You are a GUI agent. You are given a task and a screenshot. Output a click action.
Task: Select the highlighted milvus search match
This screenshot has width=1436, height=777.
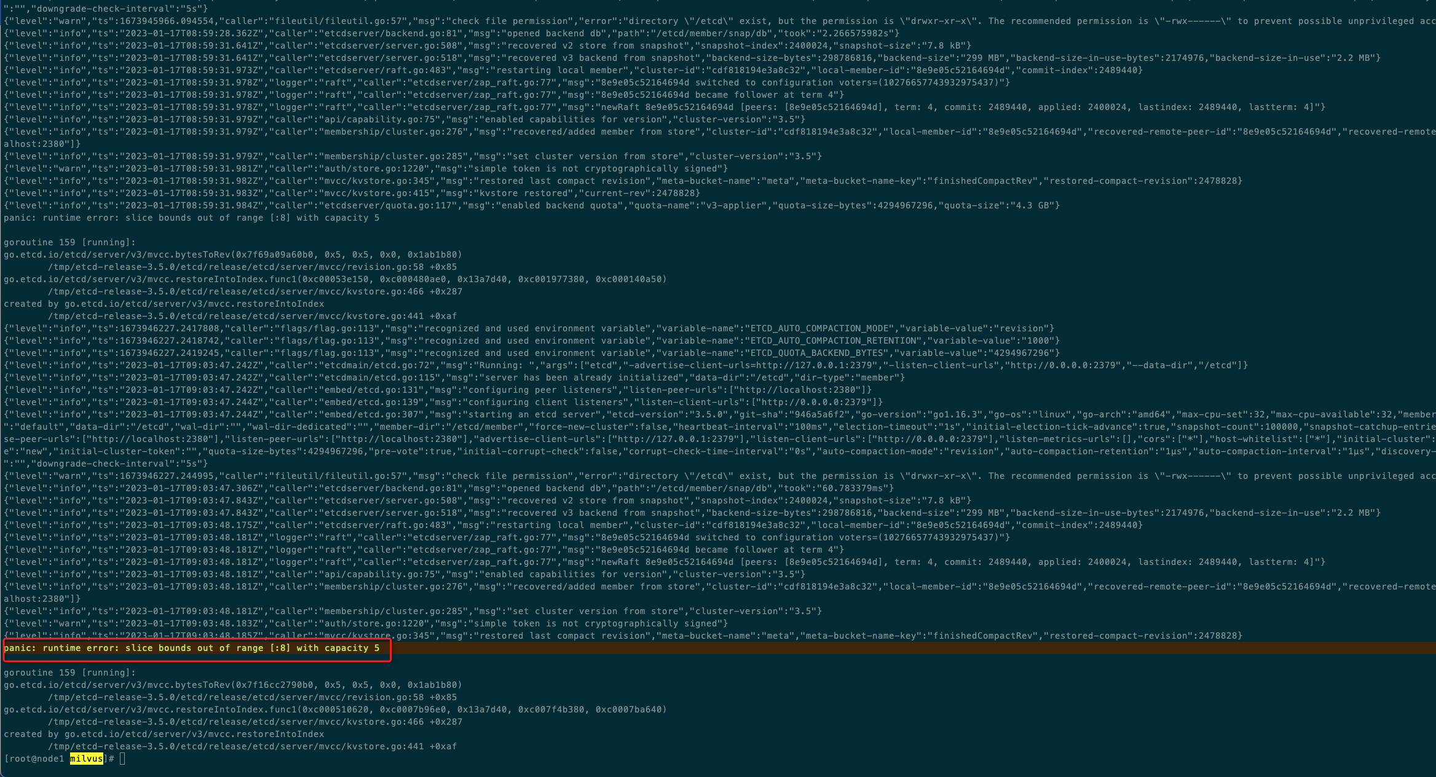coord(86,759)
